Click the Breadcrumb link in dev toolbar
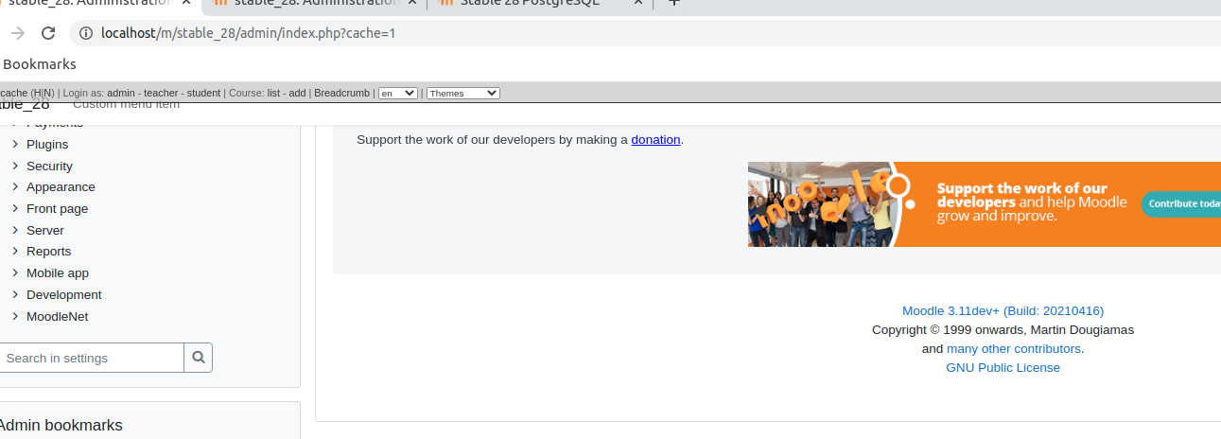 (343, 93)
